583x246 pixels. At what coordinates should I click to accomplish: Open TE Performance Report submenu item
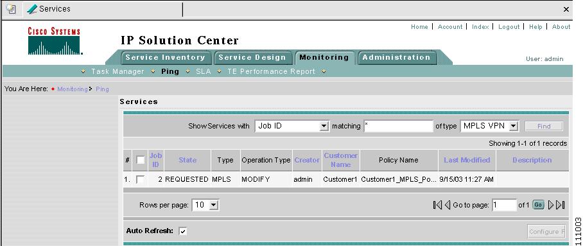[x=272, y=71]
